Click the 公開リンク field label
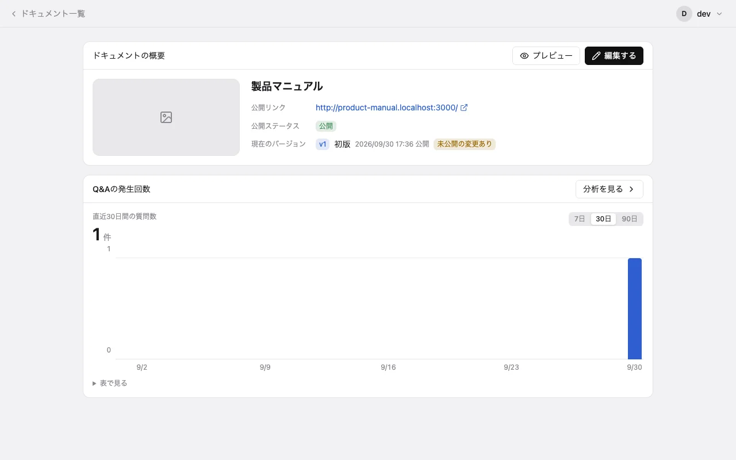 point(269,108)
